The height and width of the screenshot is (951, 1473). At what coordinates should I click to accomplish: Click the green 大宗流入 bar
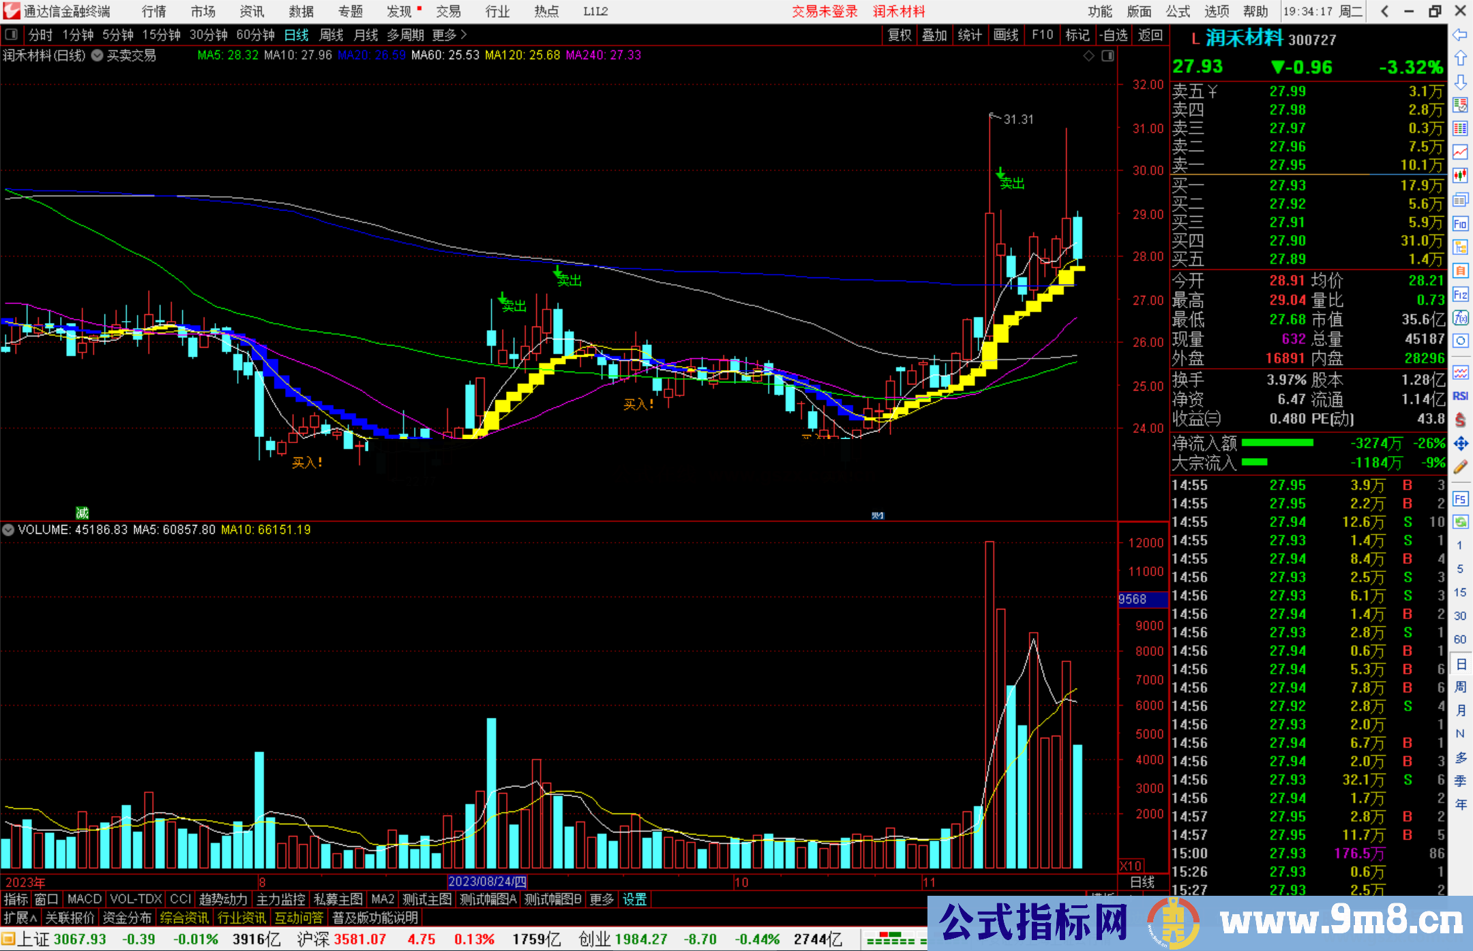[1255, 462]
